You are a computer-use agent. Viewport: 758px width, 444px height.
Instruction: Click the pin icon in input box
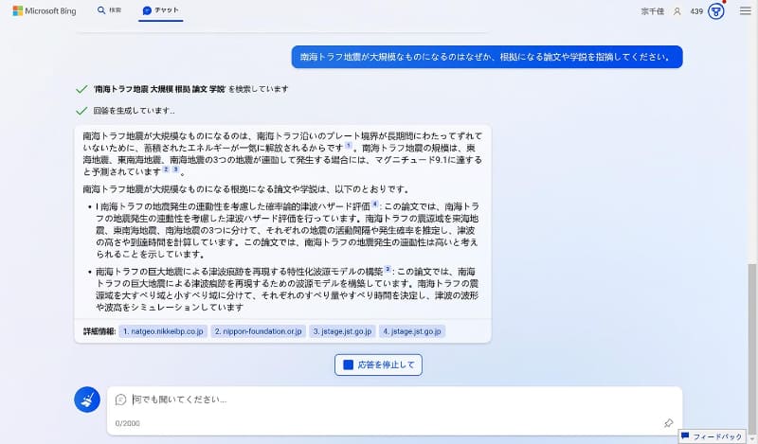point(669,423)
